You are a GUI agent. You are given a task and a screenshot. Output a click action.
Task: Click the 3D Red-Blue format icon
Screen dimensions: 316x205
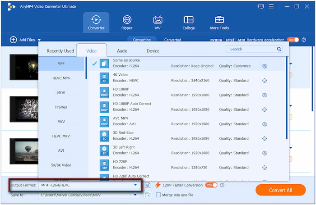[104, 136]
